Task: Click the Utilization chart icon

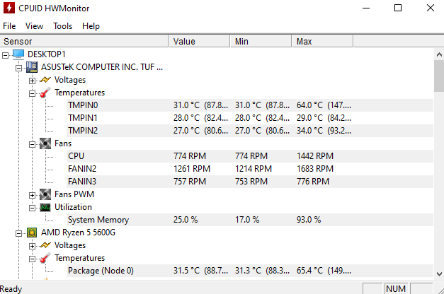Action: 45,207
